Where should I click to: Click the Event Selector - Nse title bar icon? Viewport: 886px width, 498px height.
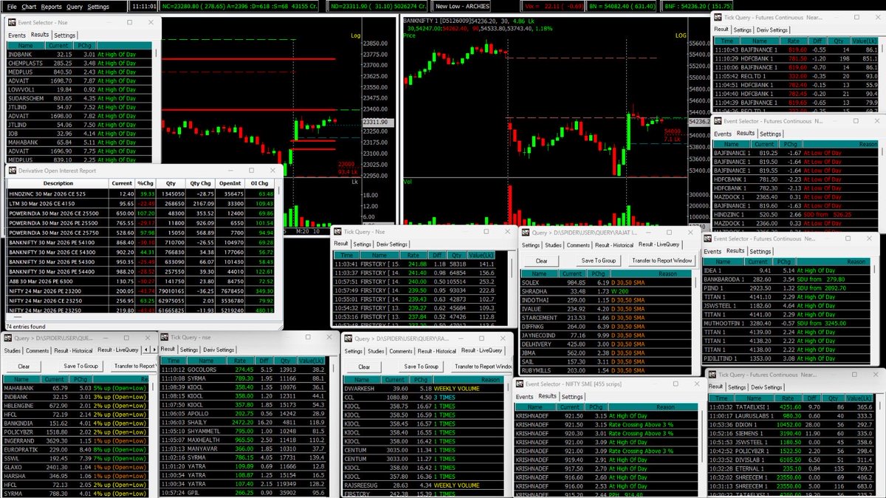pos(12,22)
